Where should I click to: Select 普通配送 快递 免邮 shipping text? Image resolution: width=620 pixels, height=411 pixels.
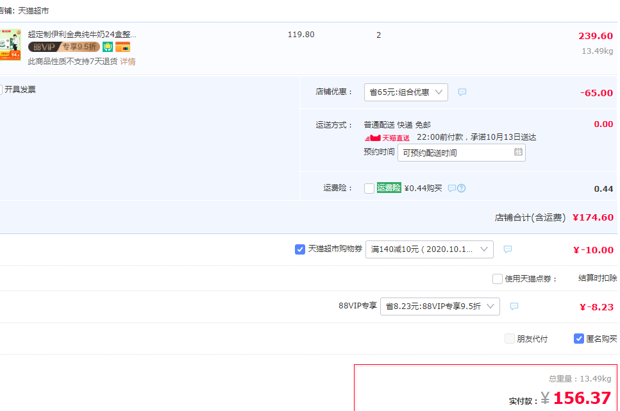[397, 125]
